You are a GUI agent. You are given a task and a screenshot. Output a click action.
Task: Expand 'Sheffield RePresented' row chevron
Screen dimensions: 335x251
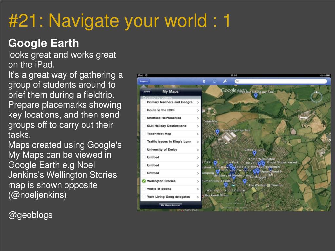198,118
